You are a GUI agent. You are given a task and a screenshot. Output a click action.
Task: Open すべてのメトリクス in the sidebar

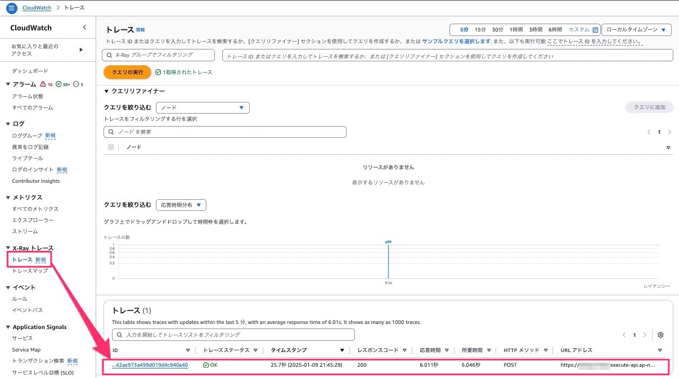pyautogui.click(x=35, y=209)
